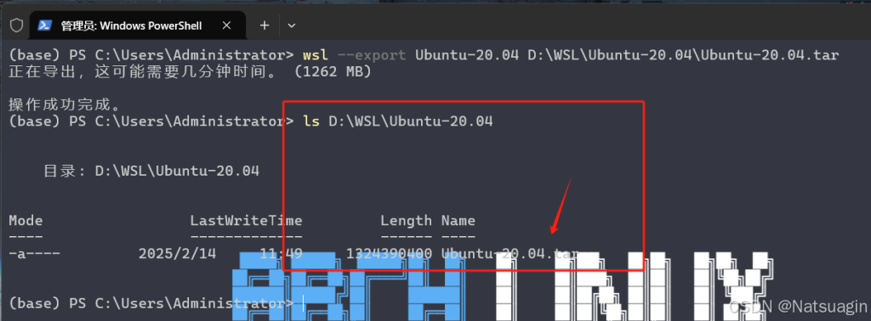Click the Length column header
Image resolution: width=871 pixels, height=321 pixels.
point(406,221)
